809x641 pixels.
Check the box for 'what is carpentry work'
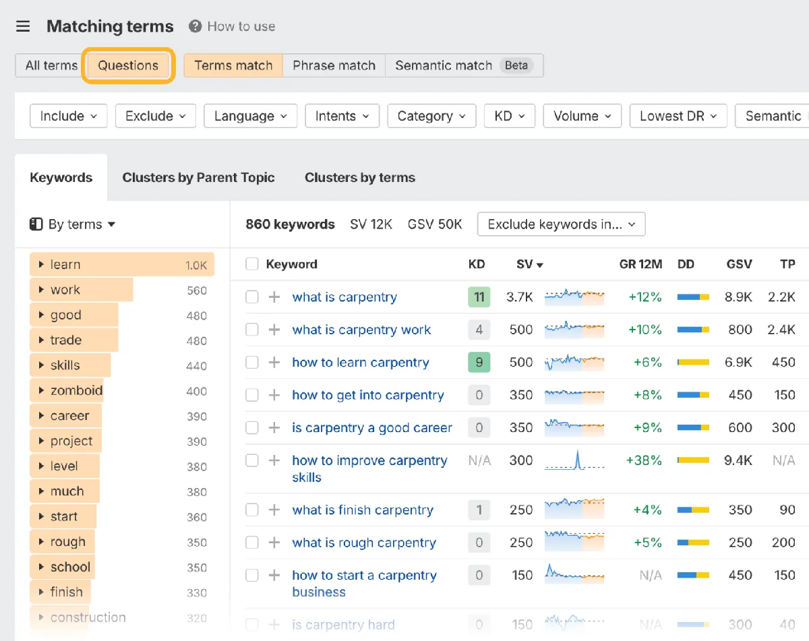[x=252, y=330]
